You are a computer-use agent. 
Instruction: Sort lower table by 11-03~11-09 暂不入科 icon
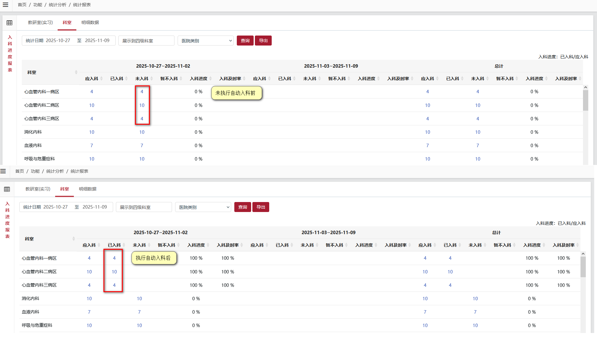346,245
